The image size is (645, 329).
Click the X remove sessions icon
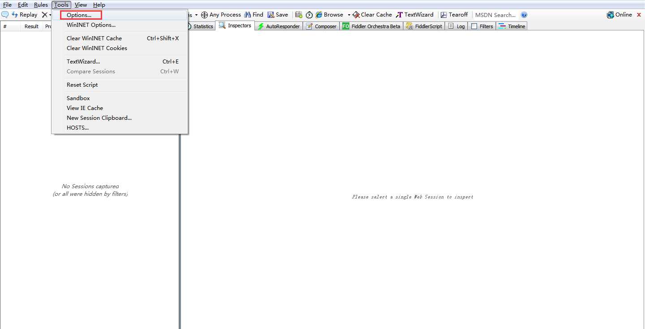pos(44,15)
